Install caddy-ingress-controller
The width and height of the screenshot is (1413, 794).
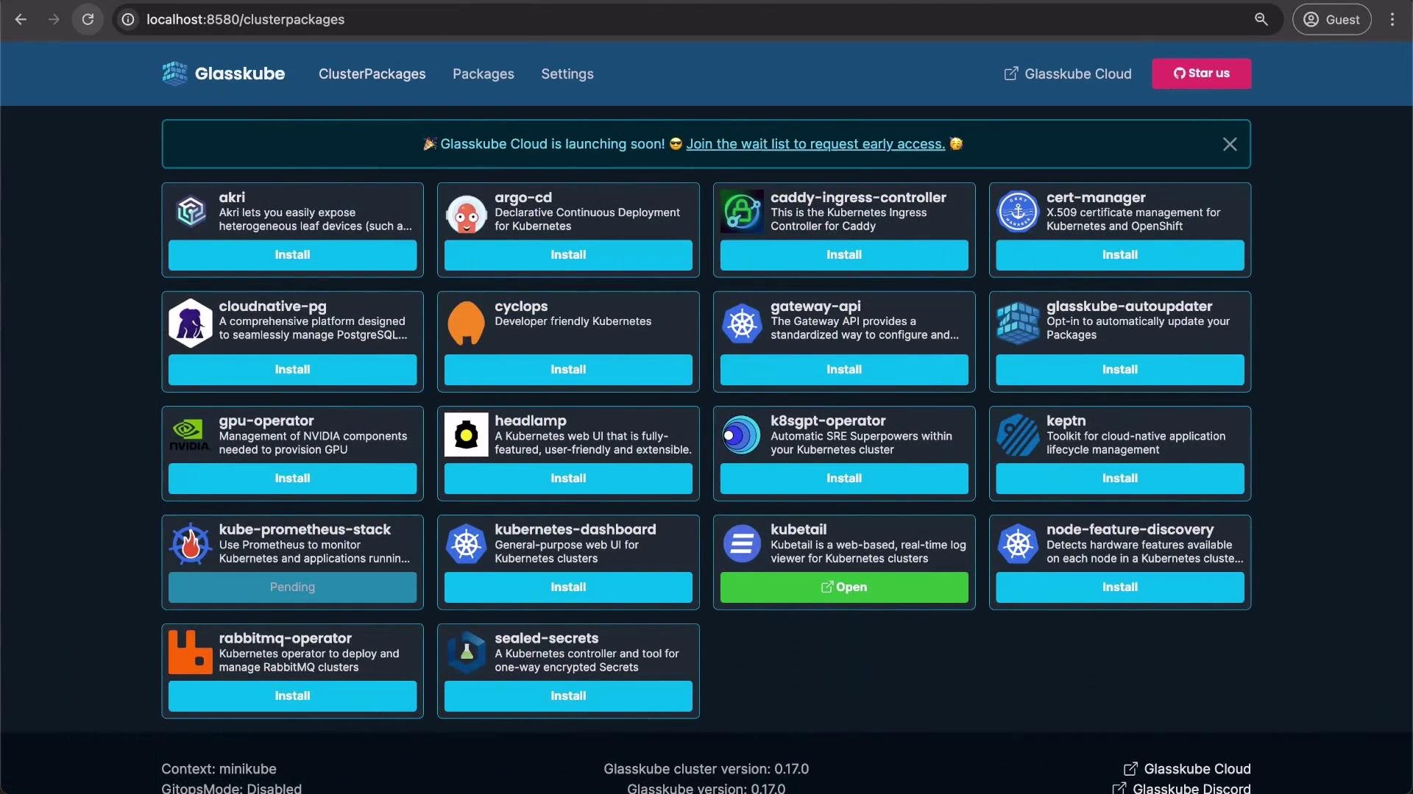[x=844, y=255]
